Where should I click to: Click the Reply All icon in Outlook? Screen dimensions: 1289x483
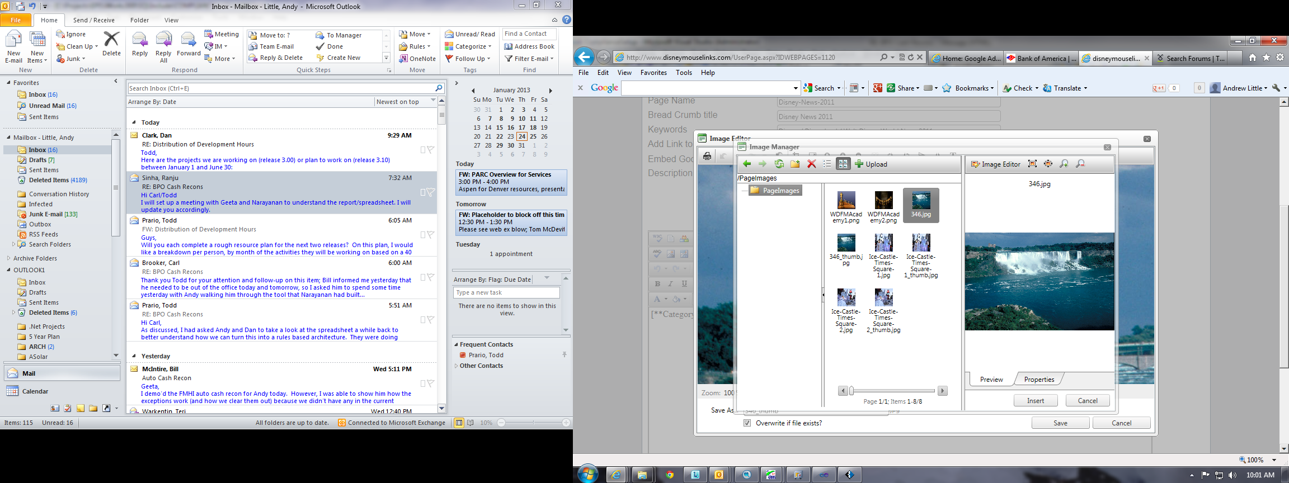point(163,47)
